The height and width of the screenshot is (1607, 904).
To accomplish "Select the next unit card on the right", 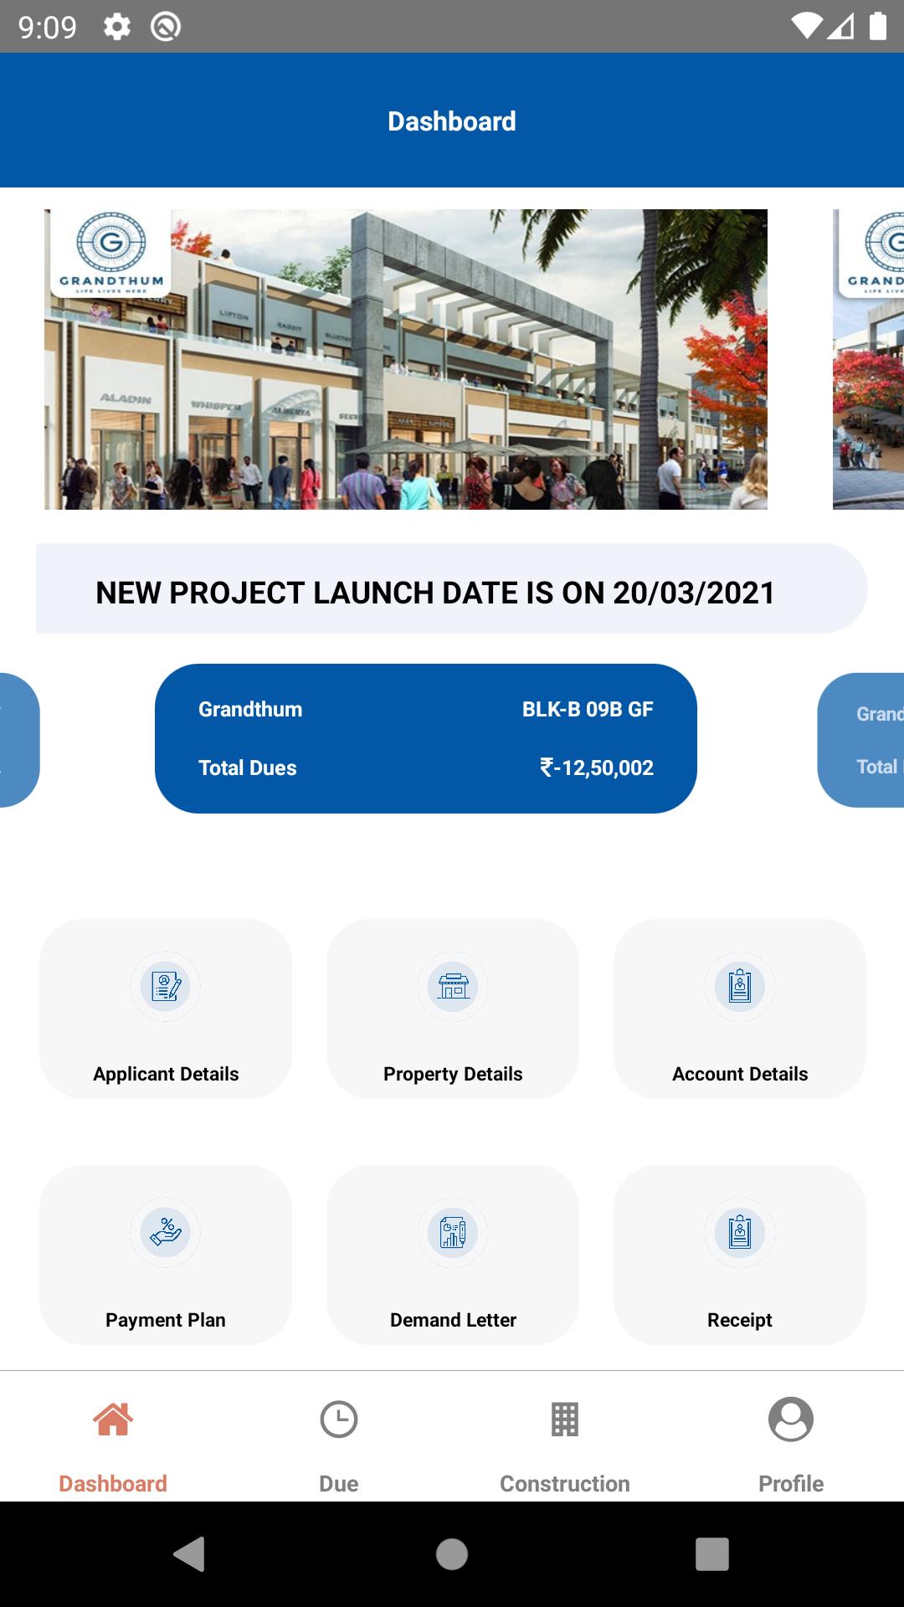I will click(860, 740).
